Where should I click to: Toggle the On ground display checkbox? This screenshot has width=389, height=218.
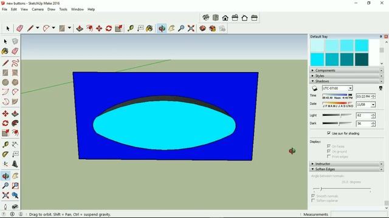pos(329,151)
